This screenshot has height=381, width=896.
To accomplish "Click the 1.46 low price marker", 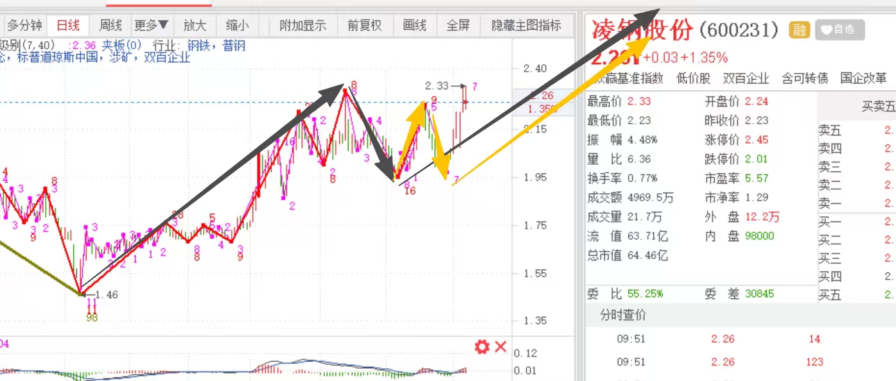I will coord(108,295).
